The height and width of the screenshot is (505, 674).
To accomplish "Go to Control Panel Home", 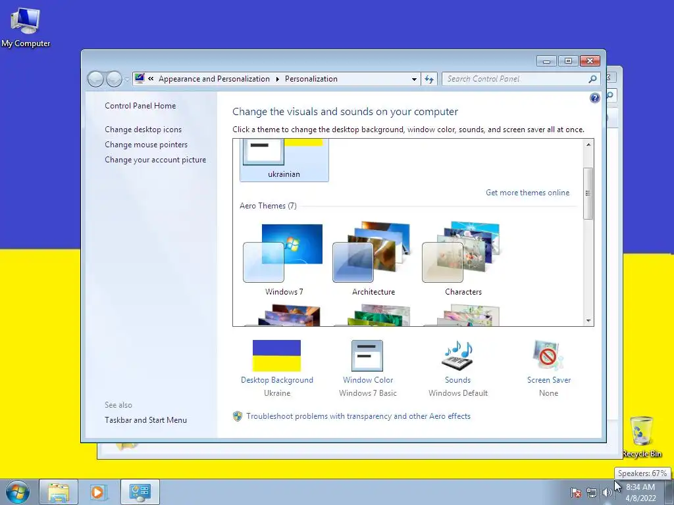I will (140, 106).
